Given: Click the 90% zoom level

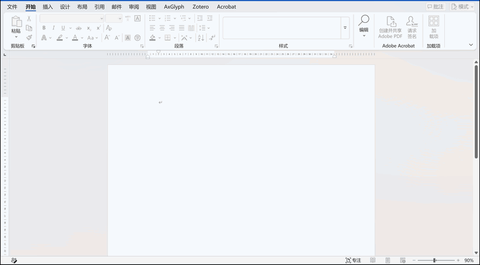Looking at the screenshot, I should pos(469,260).
